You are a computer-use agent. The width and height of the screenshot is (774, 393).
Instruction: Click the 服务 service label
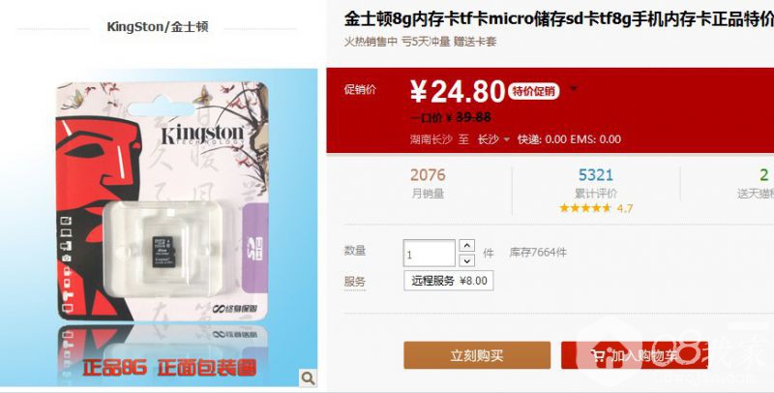[x=355, y=282]
